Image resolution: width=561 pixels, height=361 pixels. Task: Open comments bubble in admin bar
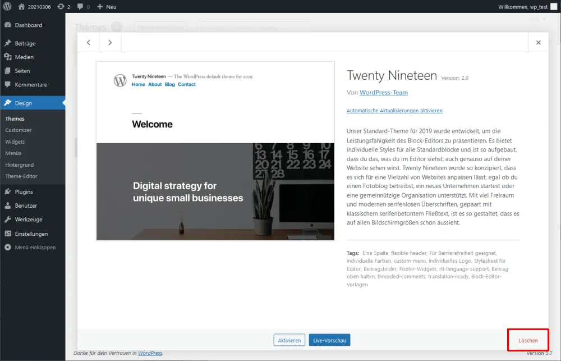point(80,7)
